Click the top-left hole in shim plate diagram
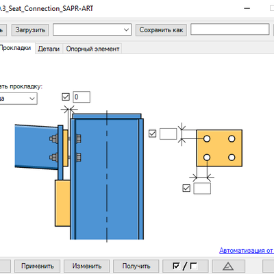The height and width of the screenshot is (274, 274). click(207, 138)
